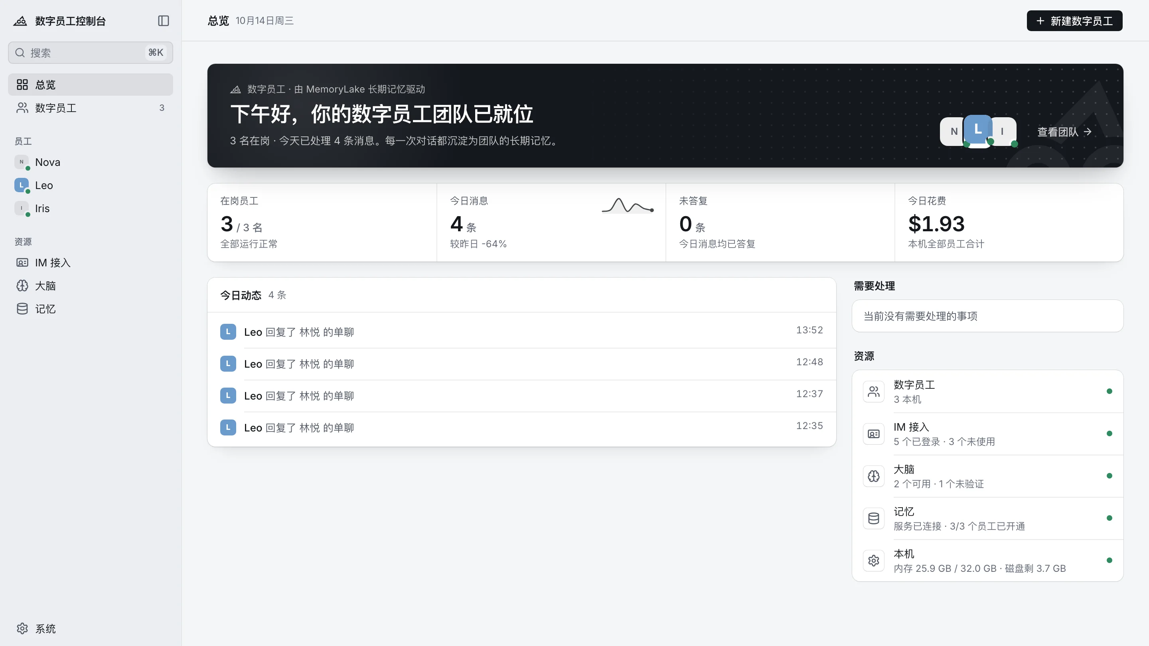Click the L avatar in the 13:52 row
1149x646 pixels.
pyautogui.click(x=228, y=332)
